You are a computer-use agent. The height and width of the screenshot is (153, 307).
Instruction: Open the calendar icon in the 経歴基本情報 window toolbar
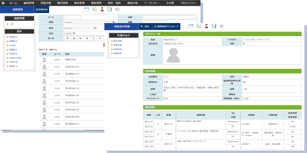pyautogui.click(x=191, y=26)
